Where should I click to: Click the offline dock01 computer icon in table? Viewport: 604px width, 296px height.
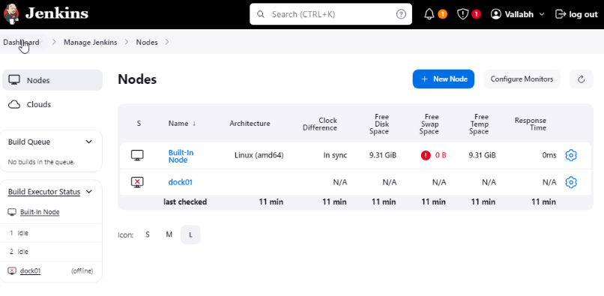(x=137, y=182)
